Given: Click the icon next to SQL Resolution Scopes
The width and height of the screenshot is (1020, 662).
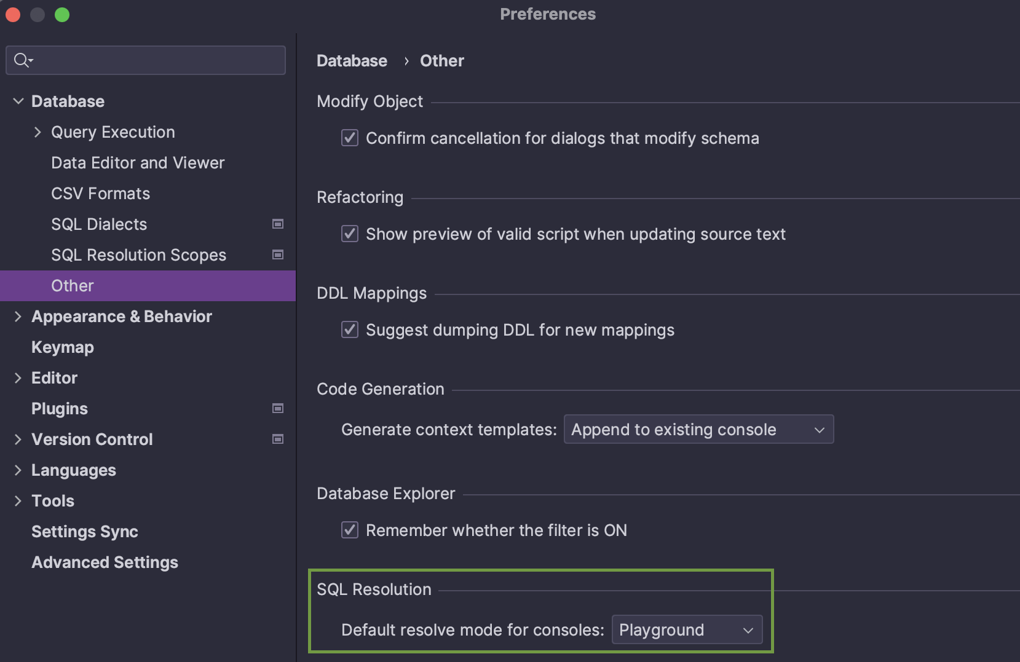Looking at the screenshot, I should tap(278, 254).
